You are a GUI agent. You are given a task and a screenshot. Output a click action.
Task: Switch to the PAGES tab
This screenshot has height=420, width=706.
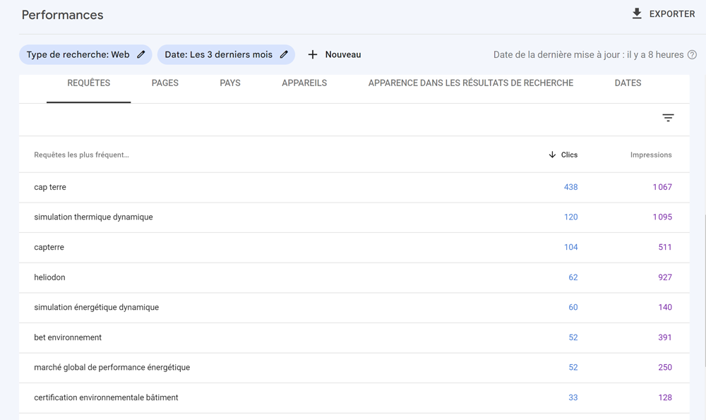pyautogui.click(x=164, y=83)
